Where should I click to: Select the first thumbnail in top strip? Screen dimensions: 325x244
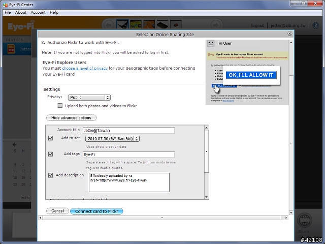(x=122, y=24)
